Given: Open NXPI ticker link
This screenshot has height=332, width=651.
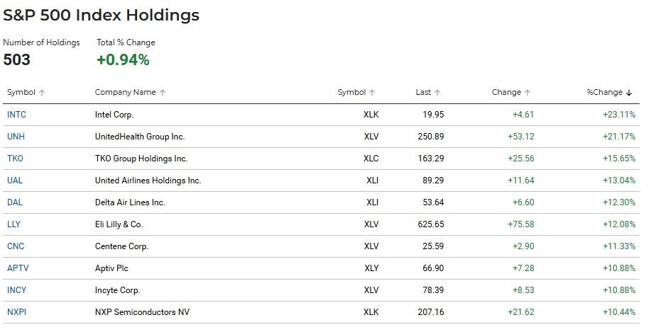Looking at the screenshot, I should click(16, 312).
